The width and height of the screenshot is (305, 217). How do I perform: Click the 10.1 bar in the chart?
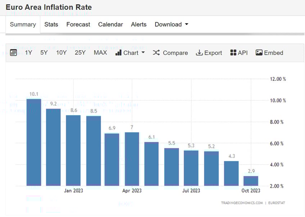[34, 142]
